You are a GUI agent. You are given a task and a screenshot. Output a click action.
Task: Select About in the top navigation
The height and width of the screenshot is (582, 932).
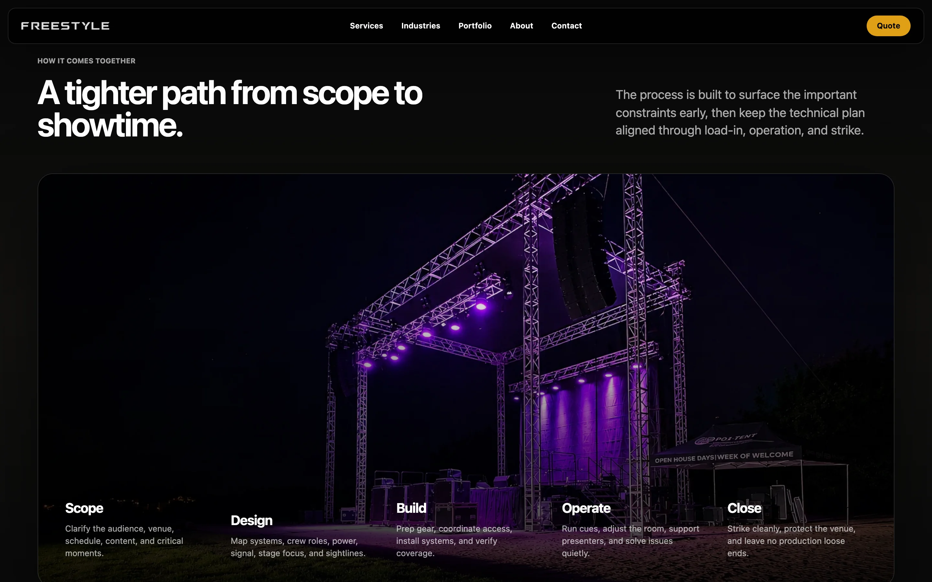click(521, 26)
